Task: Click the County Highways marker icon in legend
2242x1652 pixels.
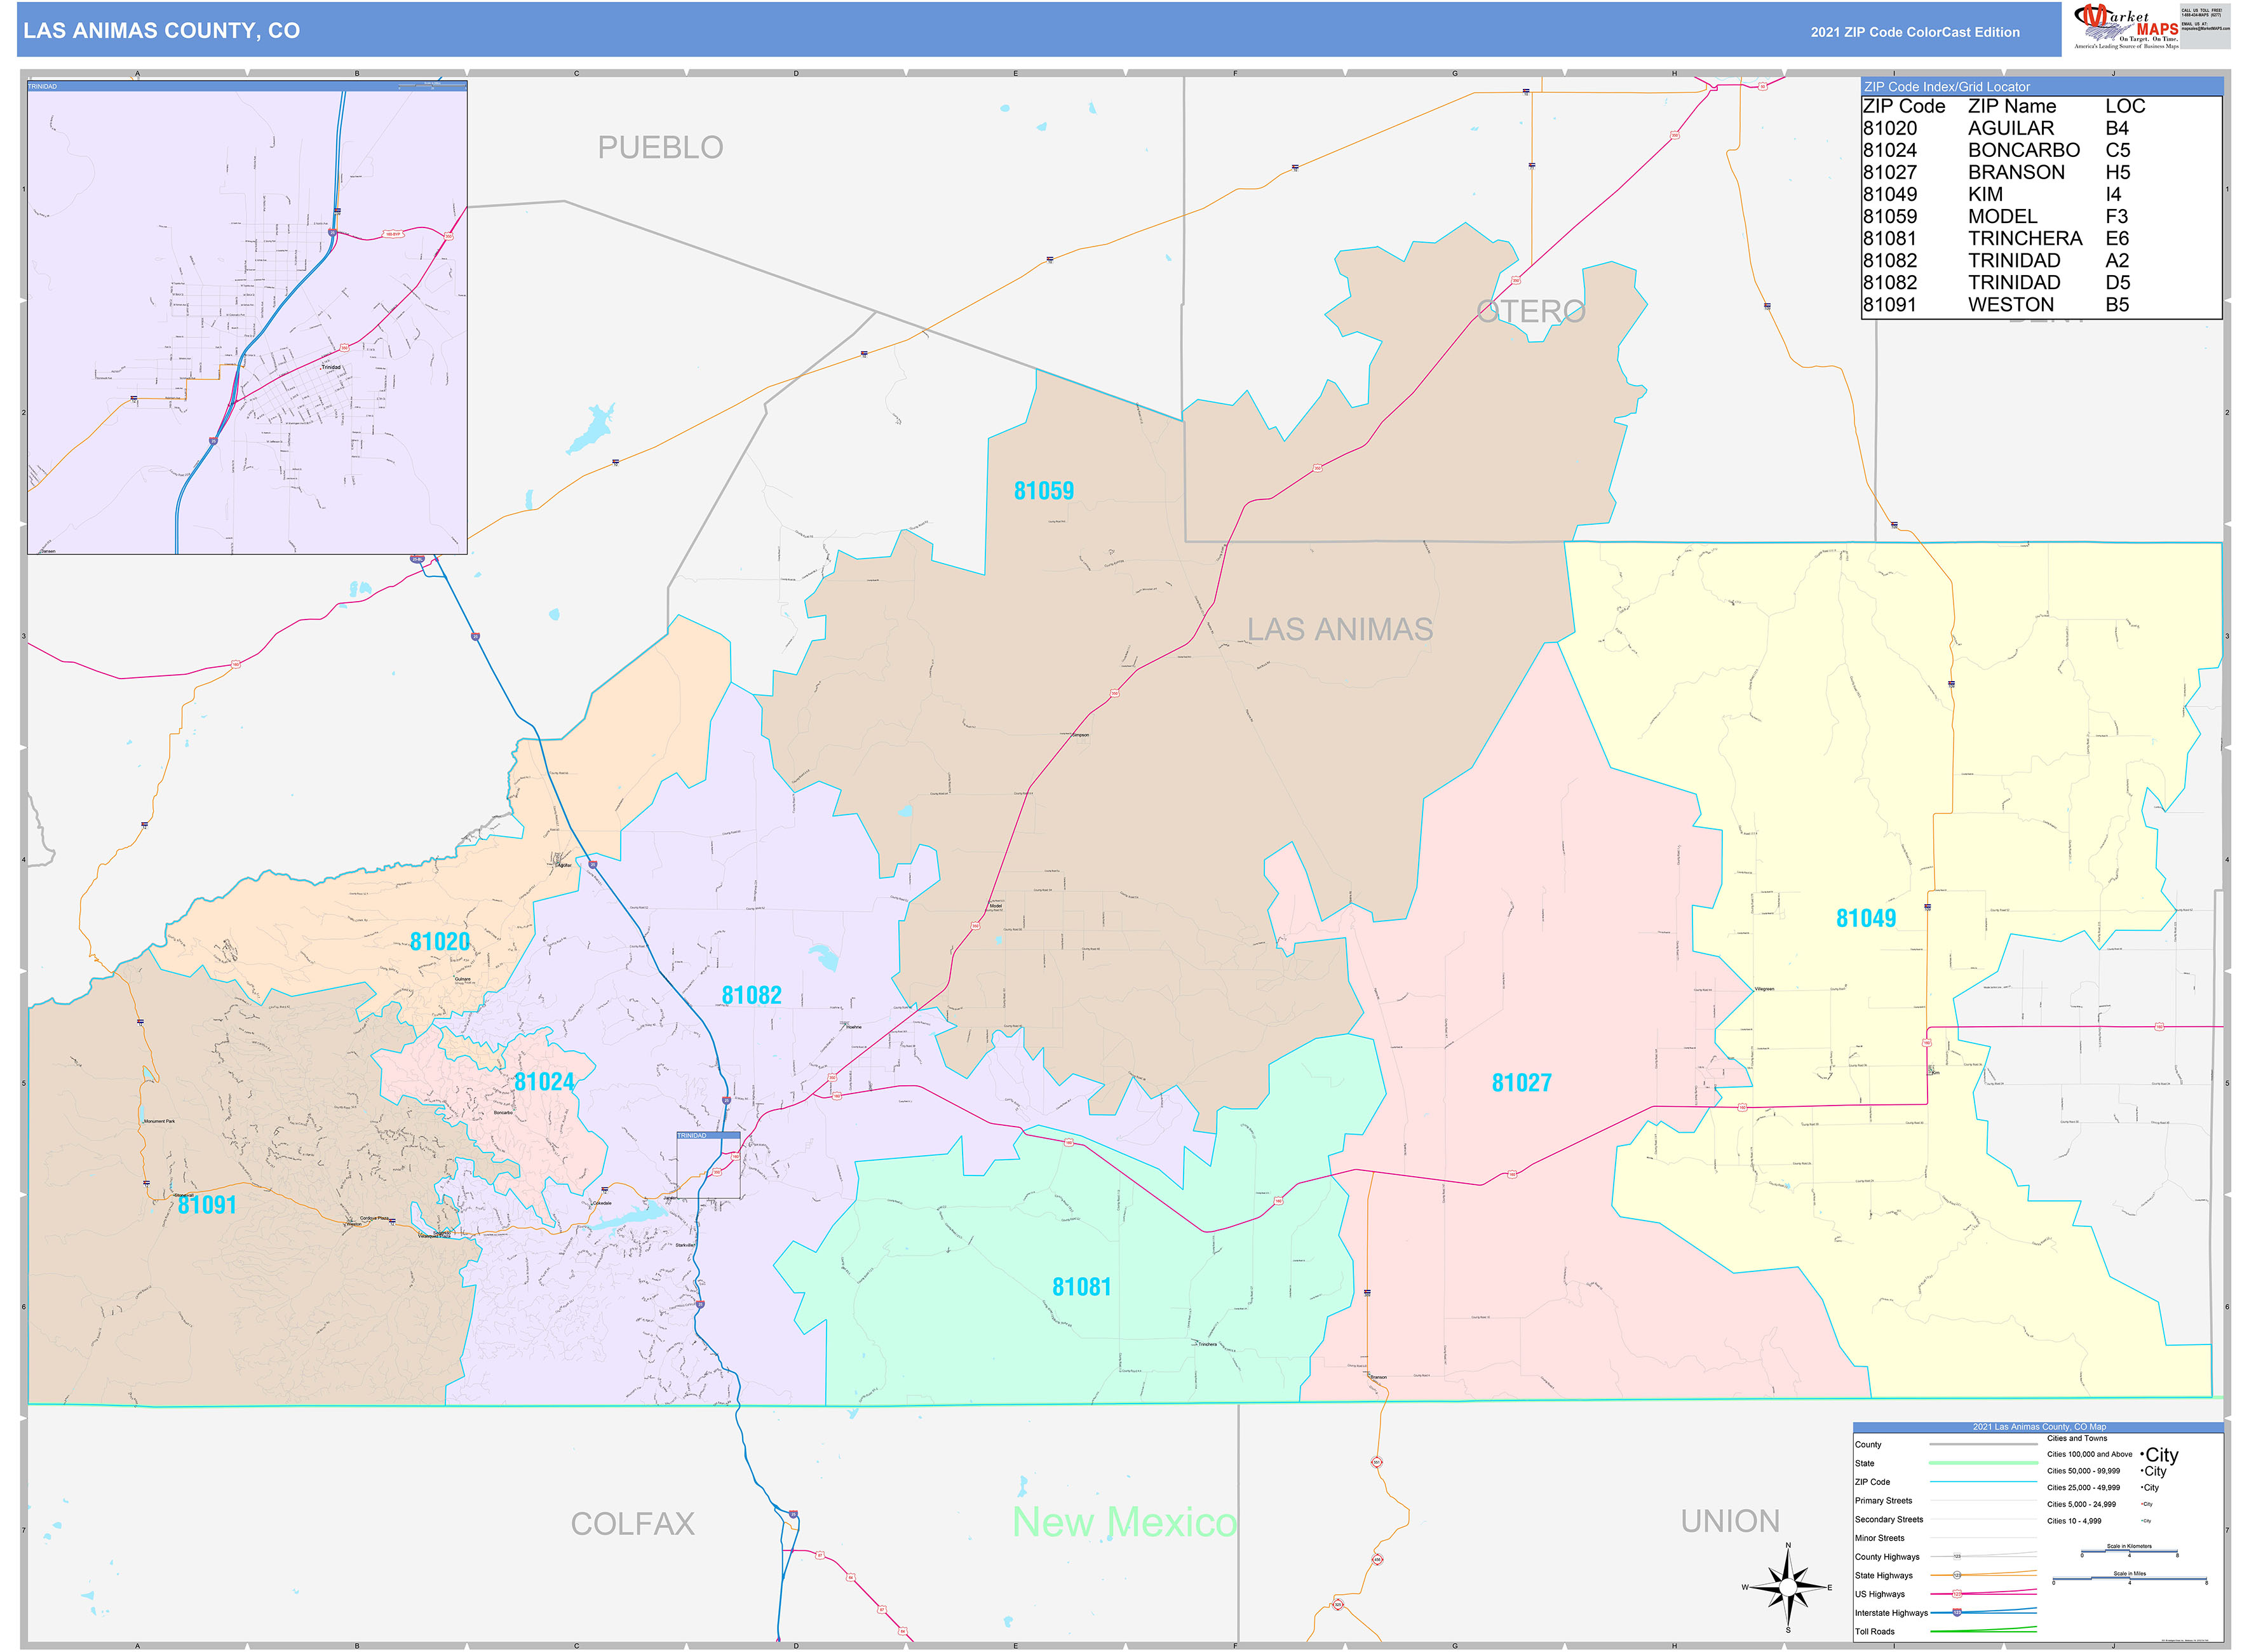Action: pos(1958,1556)
